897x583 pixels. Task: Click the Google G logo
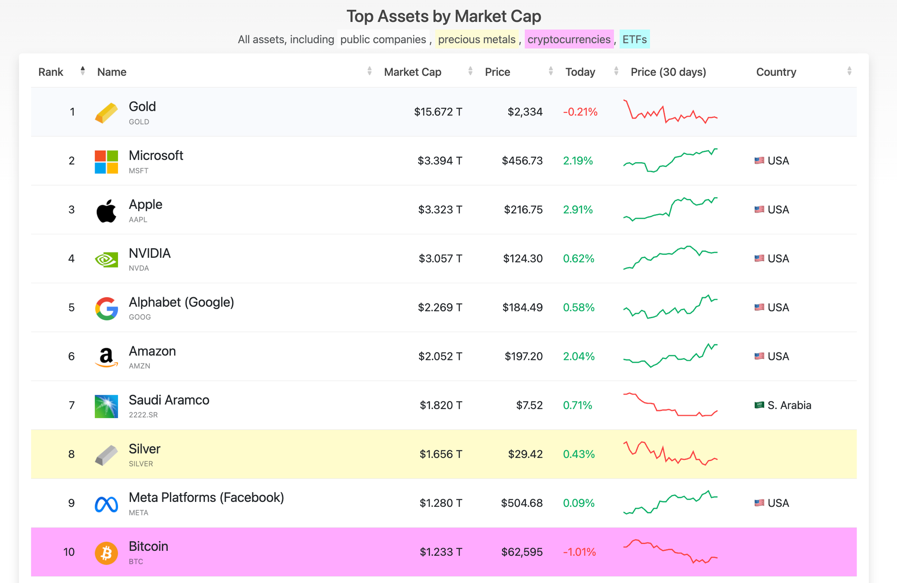106,308
